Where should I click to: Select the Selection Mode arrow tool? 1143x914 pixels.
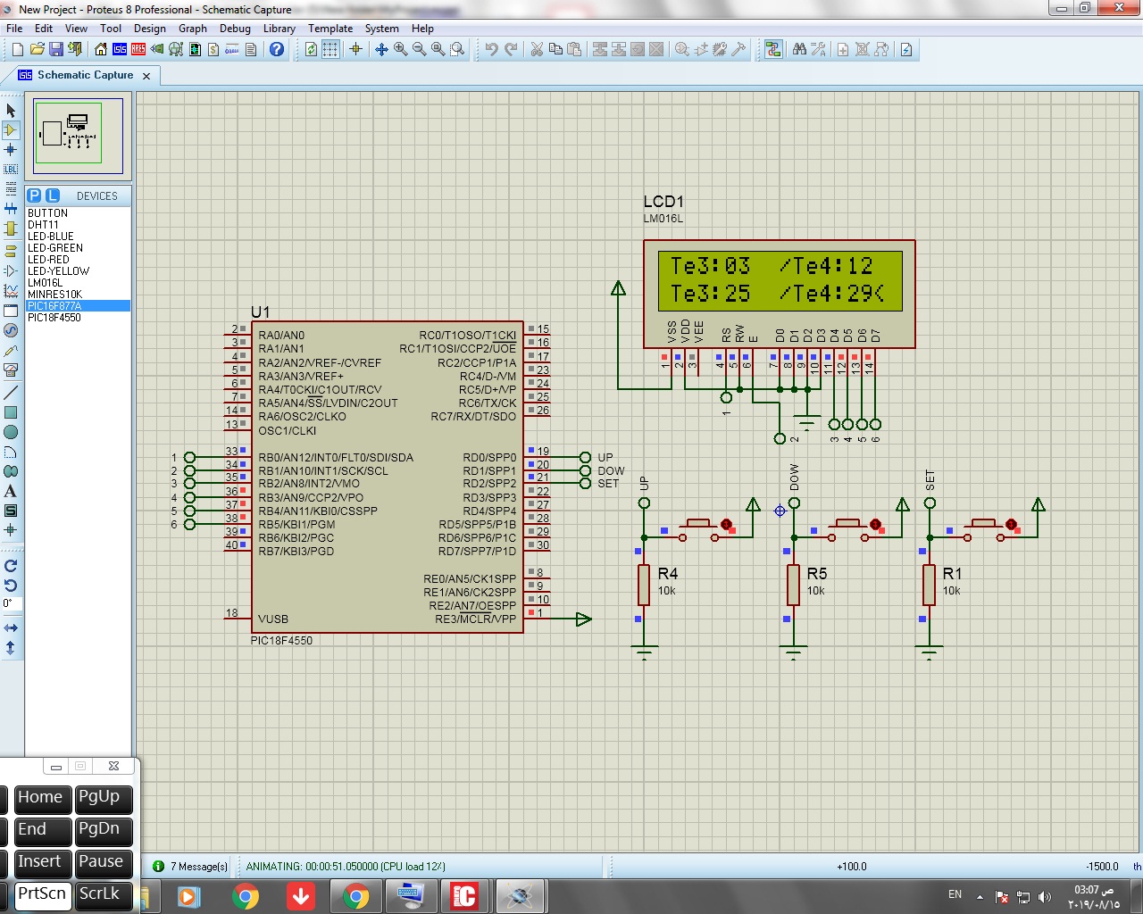[x=11, y=110]
